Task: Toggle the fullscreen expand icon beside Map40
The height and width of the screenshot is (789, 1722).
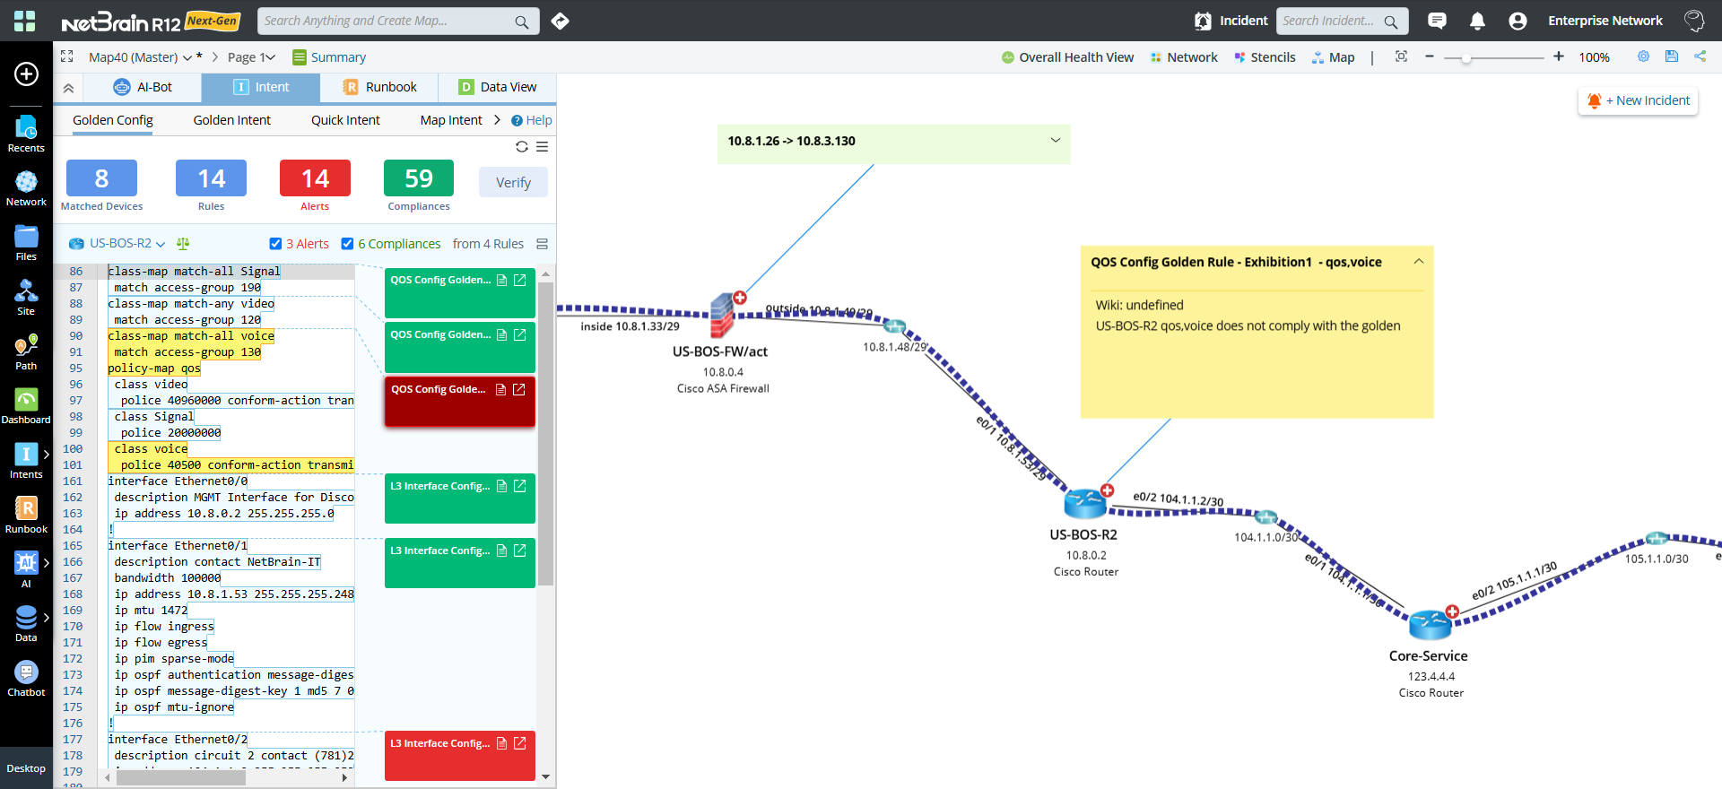Action: point(66,56)
